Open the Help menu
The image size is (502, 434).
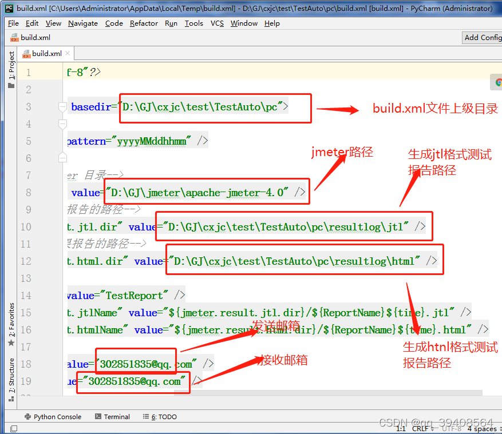(272, 23)
